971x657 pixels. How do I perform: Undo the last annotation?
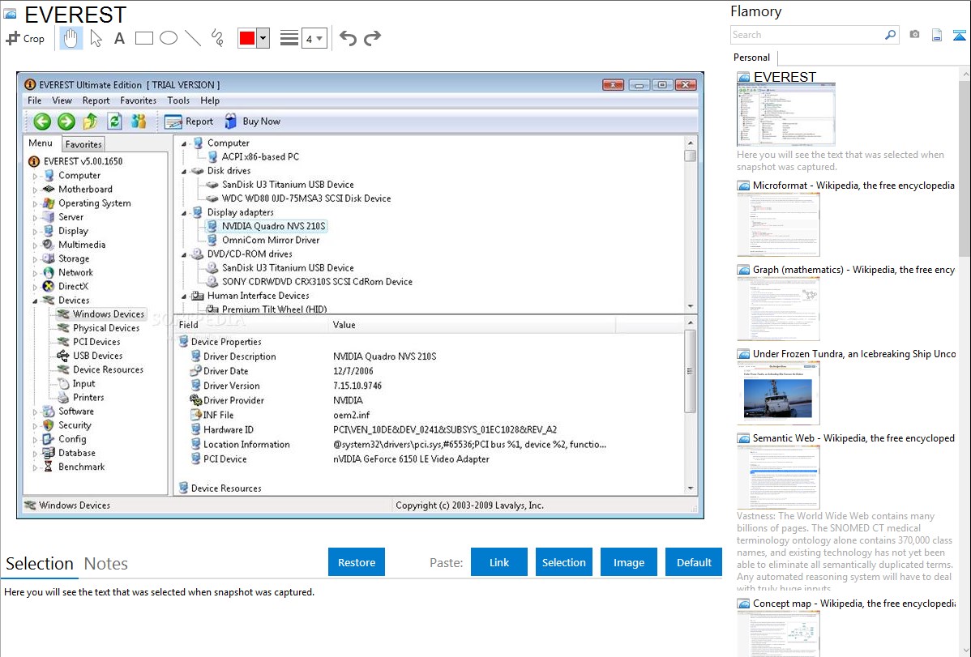348,38
